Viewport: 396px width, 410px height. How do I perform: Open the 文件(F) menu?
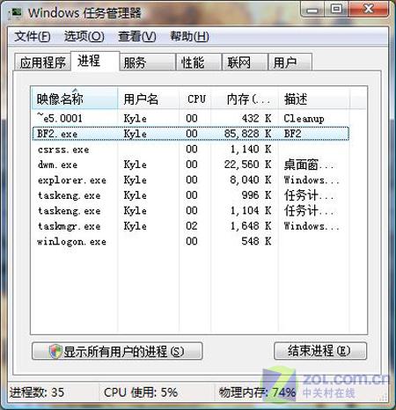point(33,37)
